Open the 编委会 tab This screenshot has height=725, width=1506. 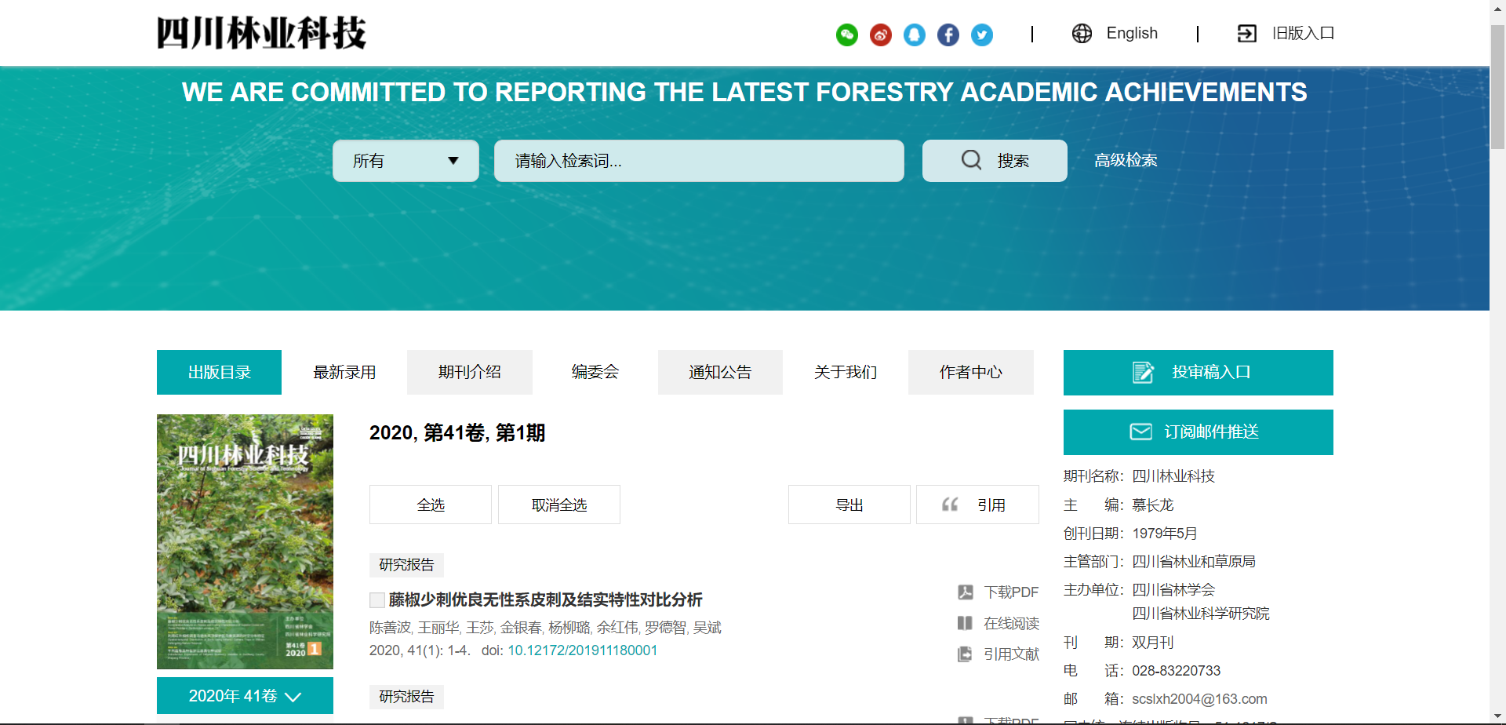(x=595, y=372)
